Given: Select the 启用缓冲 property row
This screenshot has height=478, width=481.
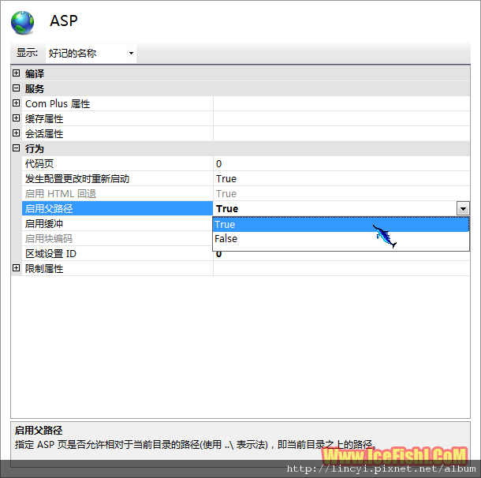Looking at the screenshot, I should 117,224.
